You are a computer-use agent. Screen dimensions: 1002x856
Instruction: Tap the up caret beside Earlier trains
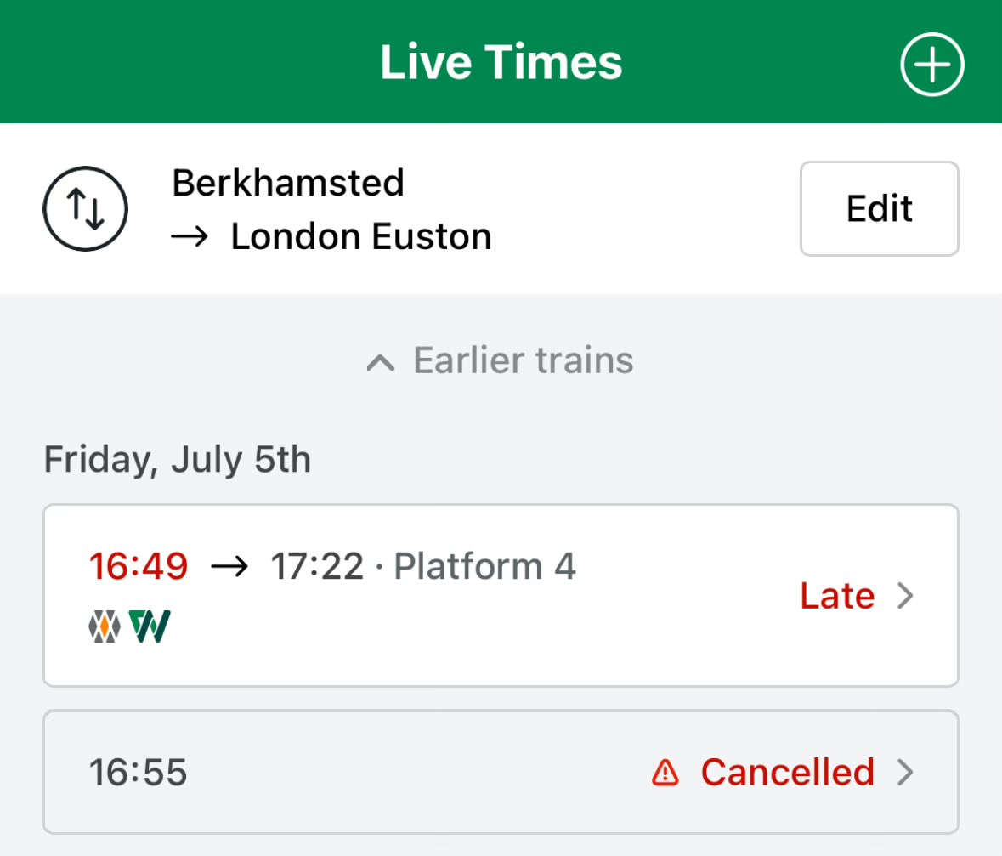pyautogui.click(x=381, y=363)
